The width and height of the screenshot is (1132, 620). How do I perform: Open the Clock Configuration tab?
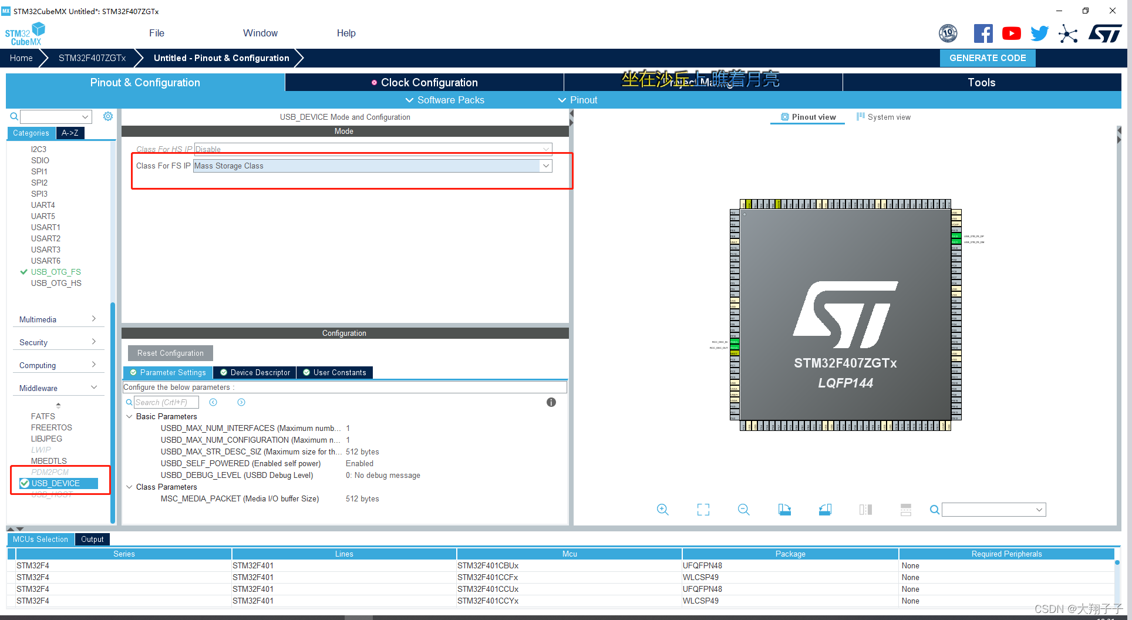coord(429,82)
